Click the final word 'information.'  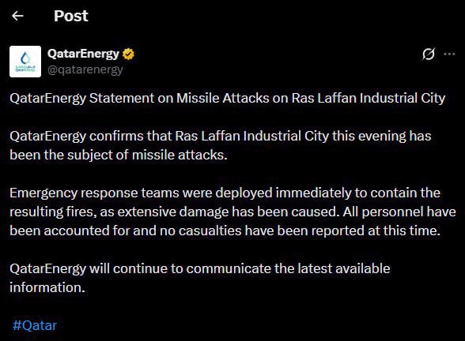tap(47, 287)
